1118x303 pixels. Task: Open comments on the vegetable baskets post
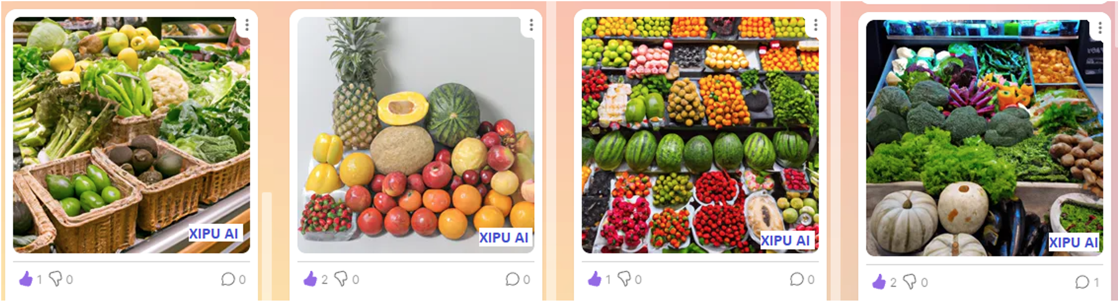(227, 279)
